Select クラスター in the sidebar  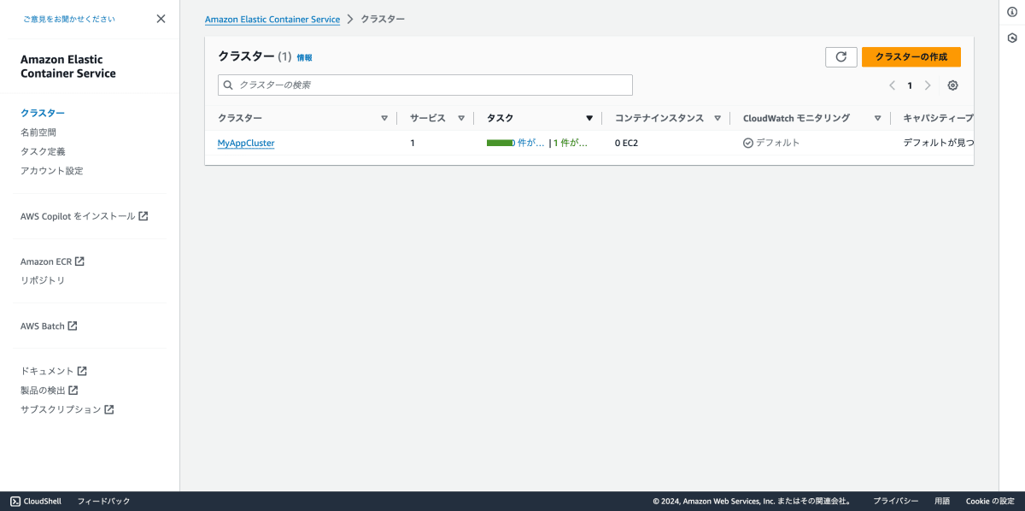pos(43,113)
